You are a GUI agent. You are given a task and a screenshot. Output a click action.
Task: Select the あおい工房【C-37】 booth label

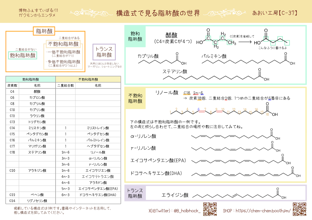(x=275, y=13)
